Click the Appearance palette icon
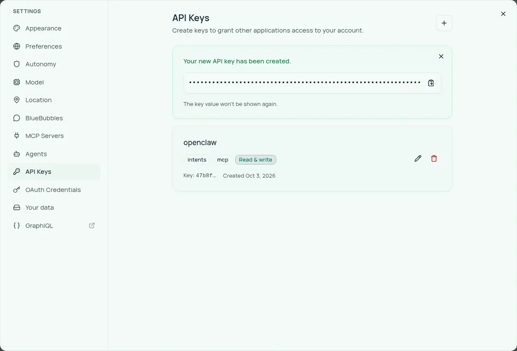517x351 pixels. pos(16,28)
